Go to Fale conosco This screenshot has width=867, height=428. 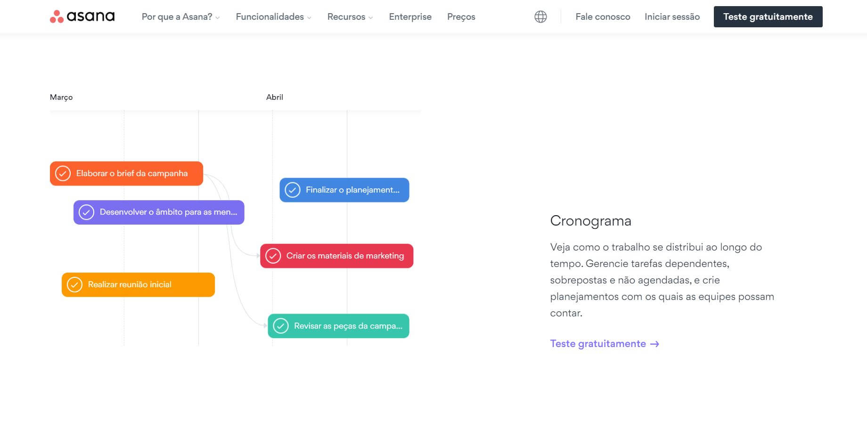point(603,16)
